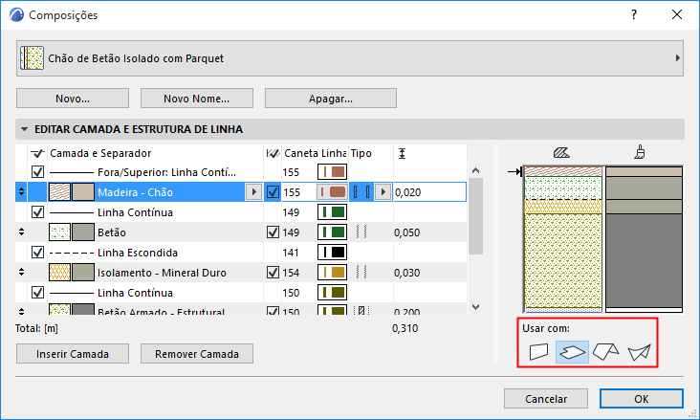Confirm with the OK button
700x420 pixels.
click(642, 399)
